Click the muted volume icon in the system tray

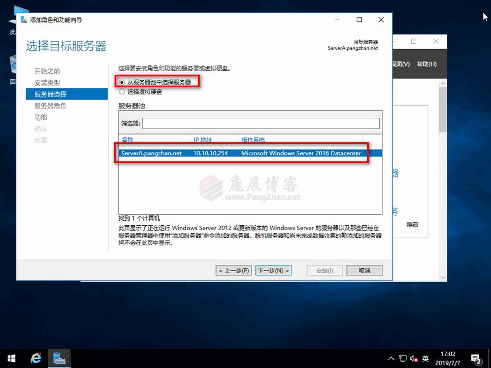(x=414, y=358)
